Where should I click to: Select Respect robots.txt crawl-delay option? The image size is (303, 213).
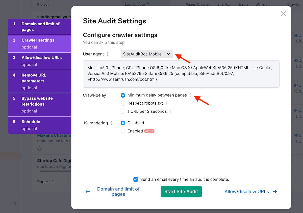(123, 103)
